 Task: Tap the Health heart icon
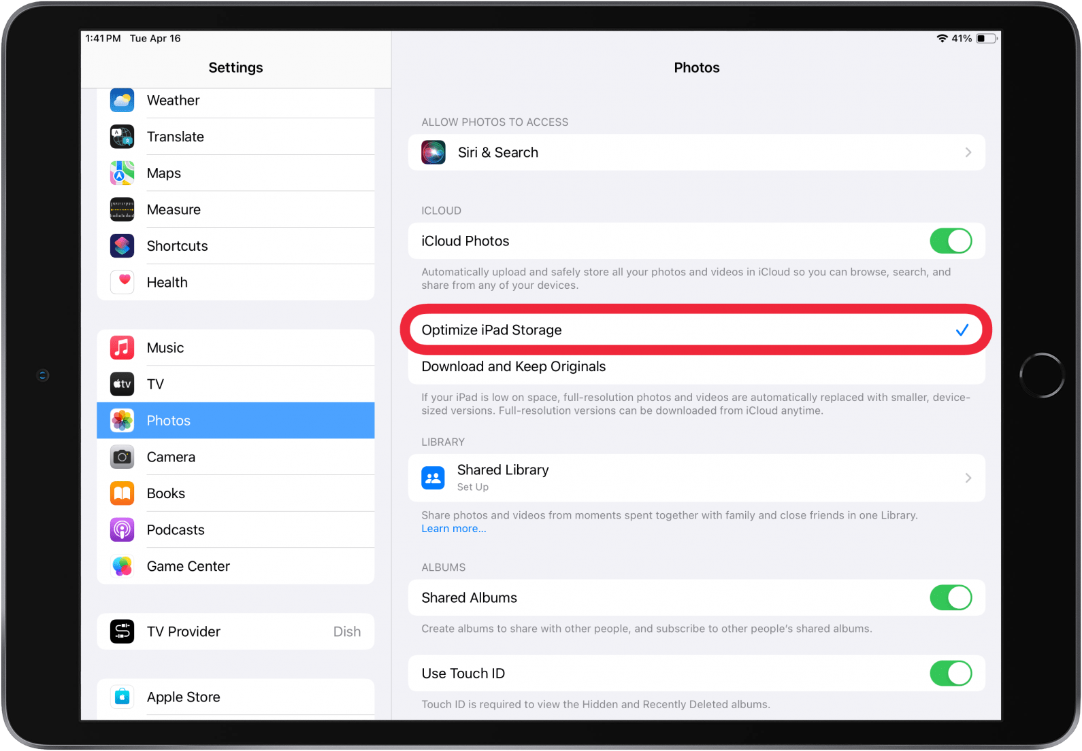122,282
